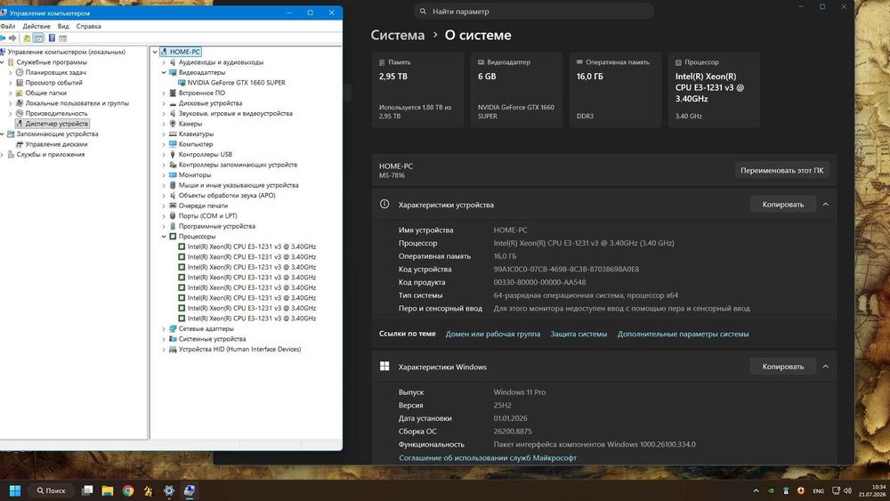Collapse the Видеоадаптеры node
The width and height of the screenshot is (890, 501).
[164, 73]
